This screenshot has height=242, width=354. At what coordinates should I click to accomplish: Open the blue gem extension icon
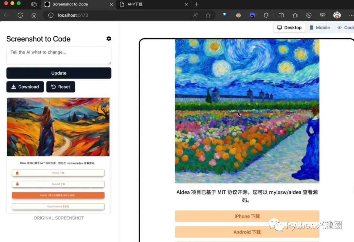point(225,15)
